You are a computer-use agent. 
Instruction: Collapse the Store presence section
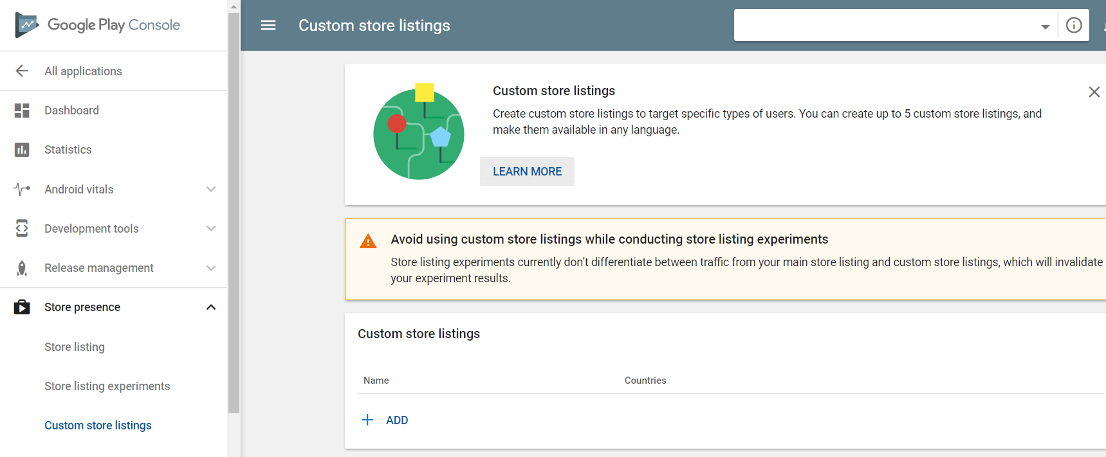(210, 307)
